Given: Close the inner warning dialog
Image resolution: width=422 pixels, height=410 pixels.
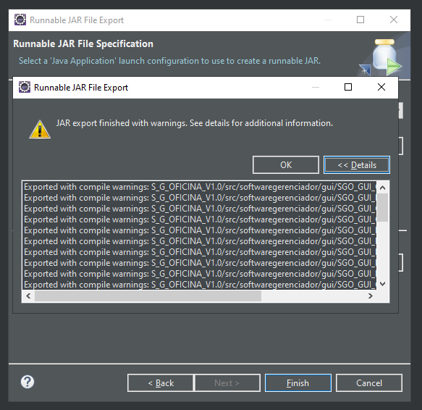Looking at the screenshot, I should [x=381, y=87].
